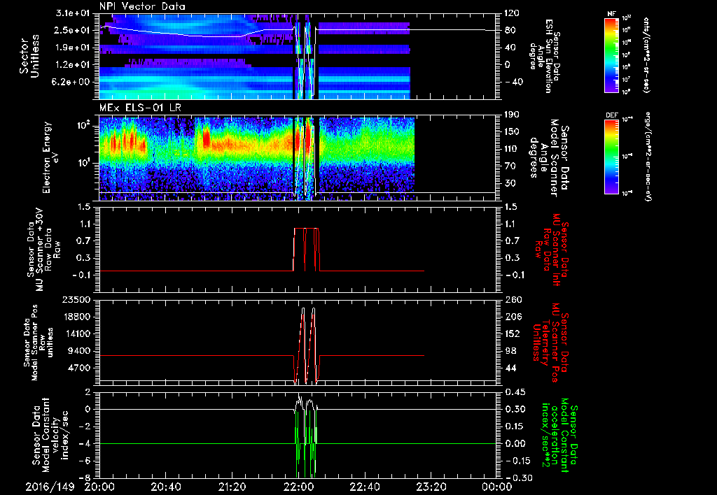717x495 pixels.
Task: Select the DEF energy-flux color bar
Action: 611,157
